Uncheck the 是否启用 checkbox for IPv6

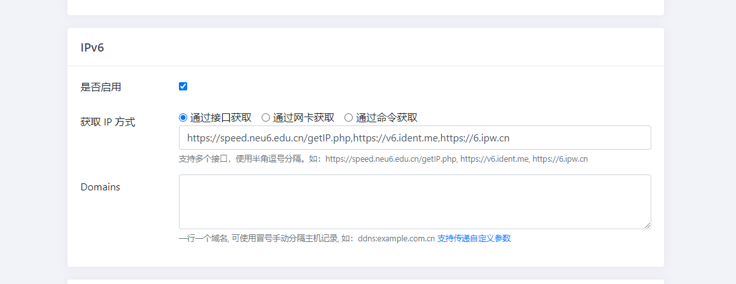pyautogui.click(x=183, y=87)
